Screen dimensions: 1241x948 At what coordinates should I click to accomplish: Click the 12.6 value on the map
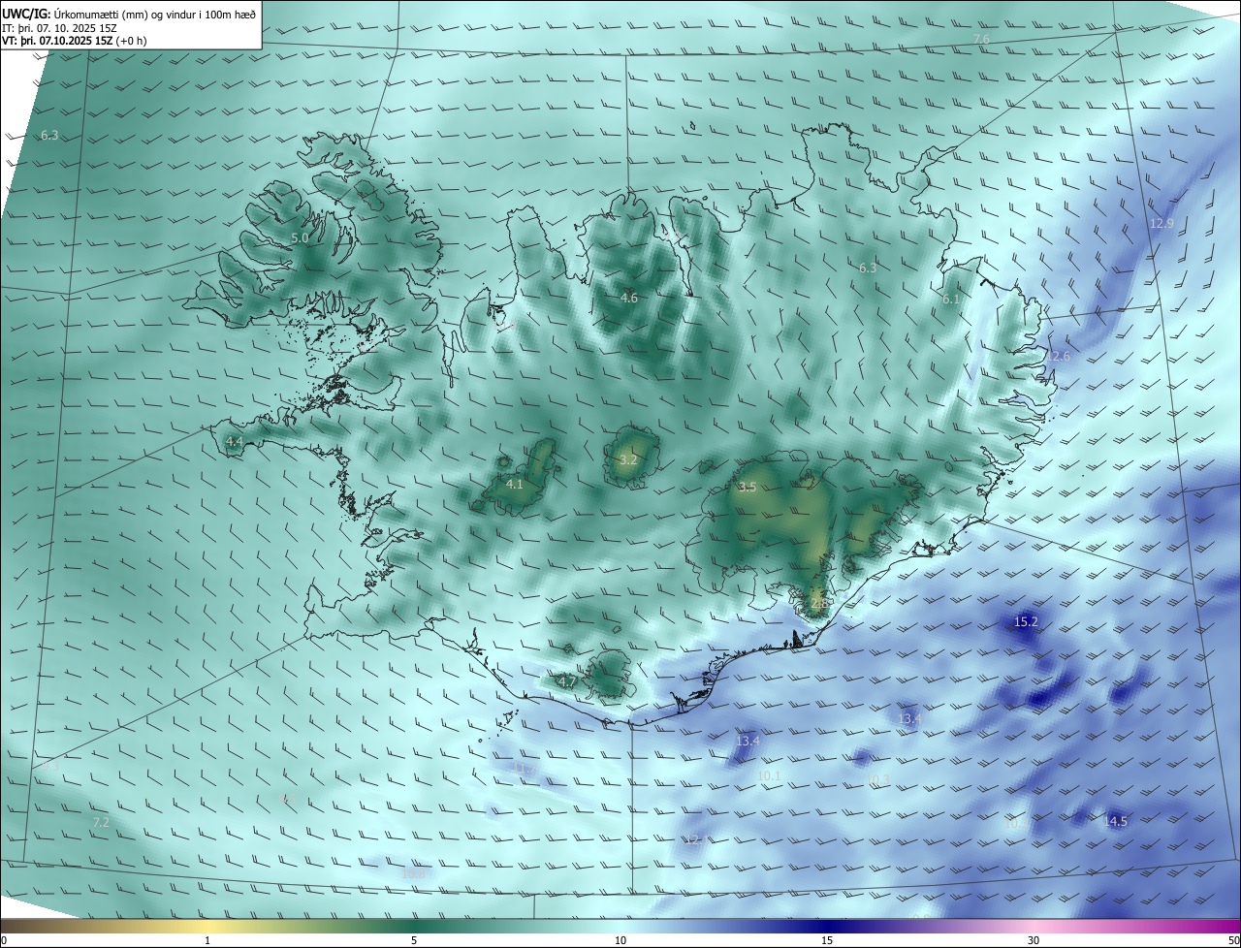[x=1059, y=356]
